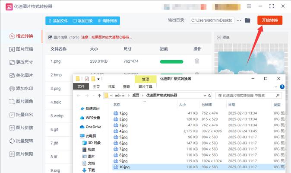Open the hamburger menu in converter title bar

249,6
